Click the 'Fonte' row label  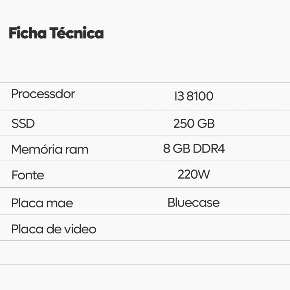(x=28, y=175)
